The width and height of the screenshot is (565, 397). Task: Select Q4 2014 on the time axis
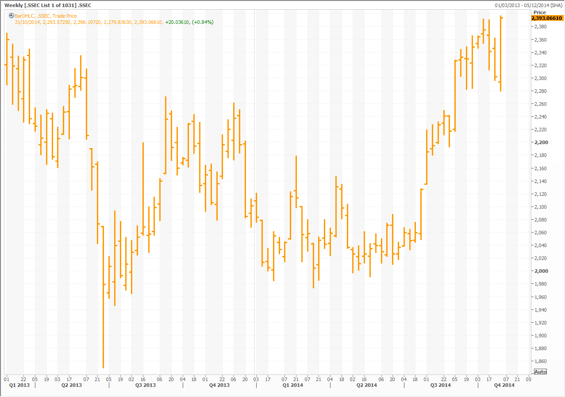coord(504,385)
